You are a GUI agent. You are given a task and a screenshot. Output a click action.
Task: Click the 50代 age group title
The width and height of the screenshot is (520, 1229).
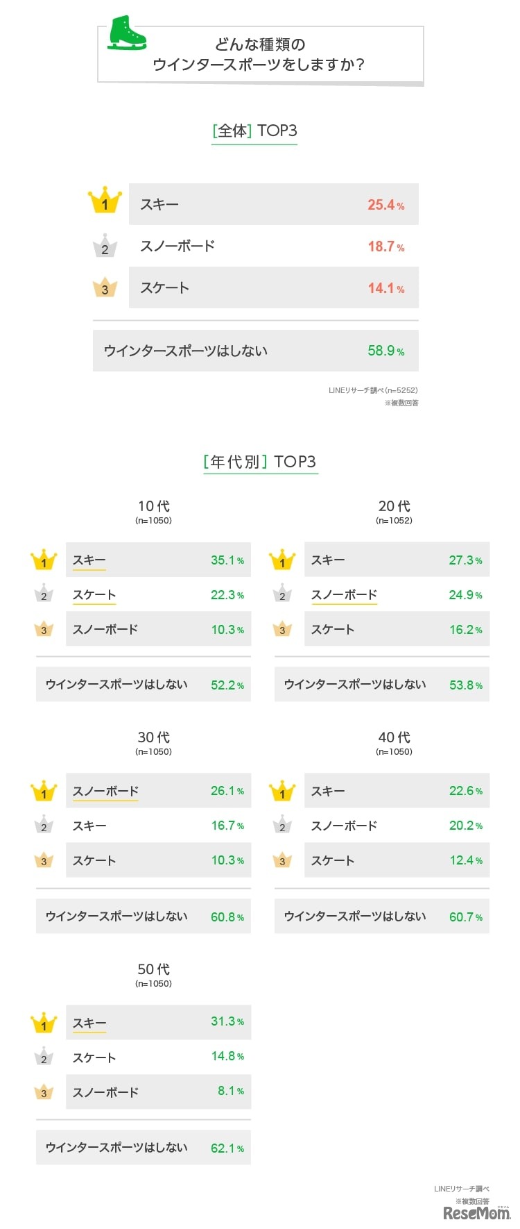click(153, 969)
